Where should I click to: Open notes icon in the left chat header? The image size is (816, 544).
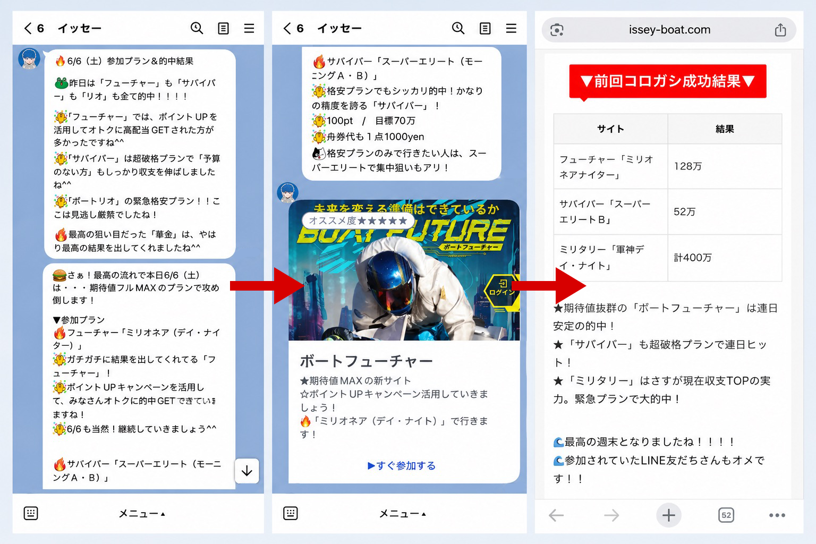click(224, 28)
